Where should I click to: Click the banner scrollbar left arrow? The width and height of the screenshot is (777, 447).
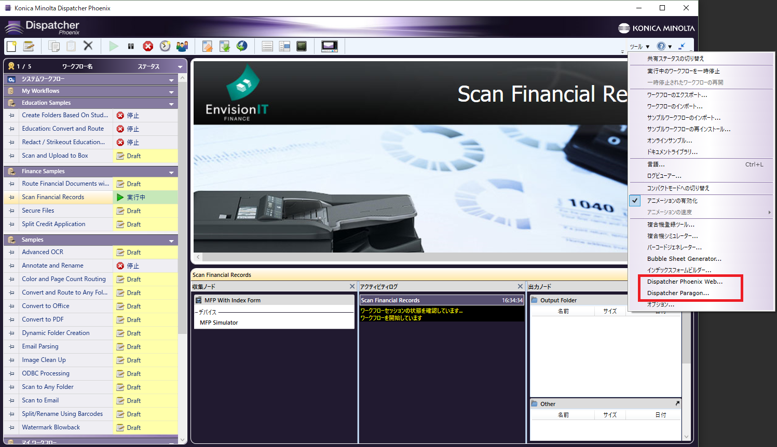click(x=198, y=257)
